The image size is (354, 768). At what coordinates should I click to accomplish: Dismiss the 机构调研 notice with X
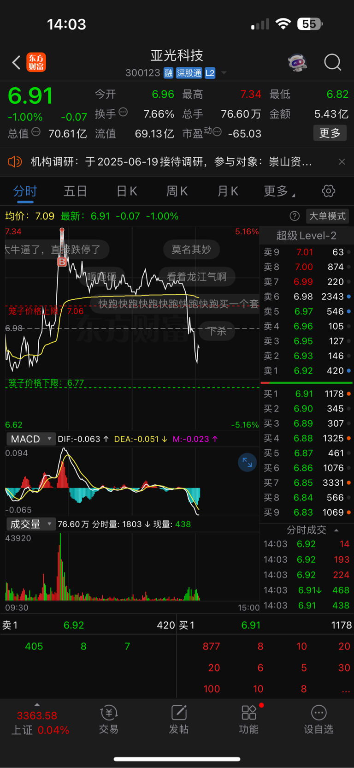click(342, 161)
